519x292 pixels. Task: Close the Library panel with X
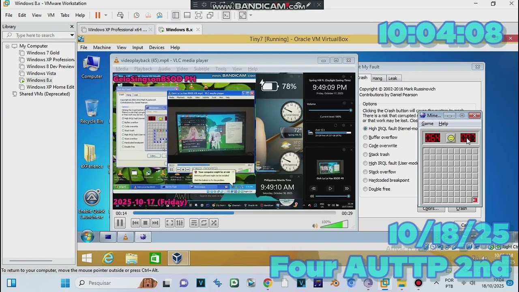click(72, 26)
